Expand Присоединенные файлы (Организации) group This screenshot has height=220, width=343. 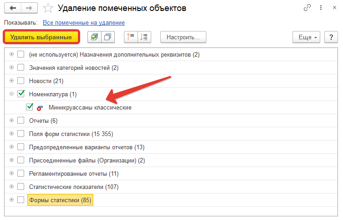pos(11,160)
